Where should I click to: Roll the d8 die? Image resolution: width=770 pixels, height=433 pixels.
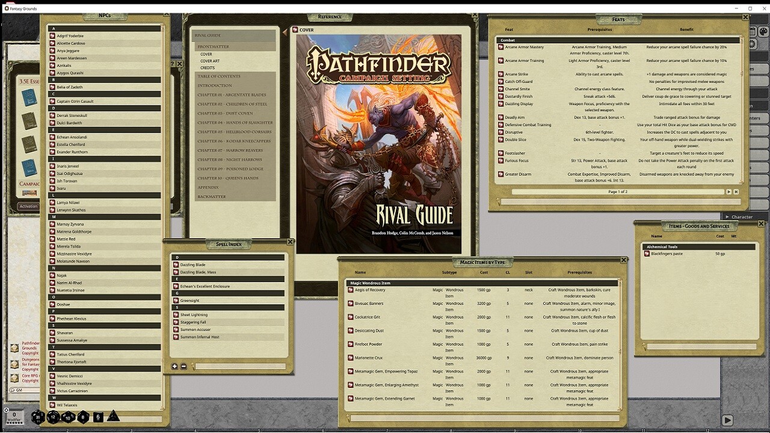point(82,416)
